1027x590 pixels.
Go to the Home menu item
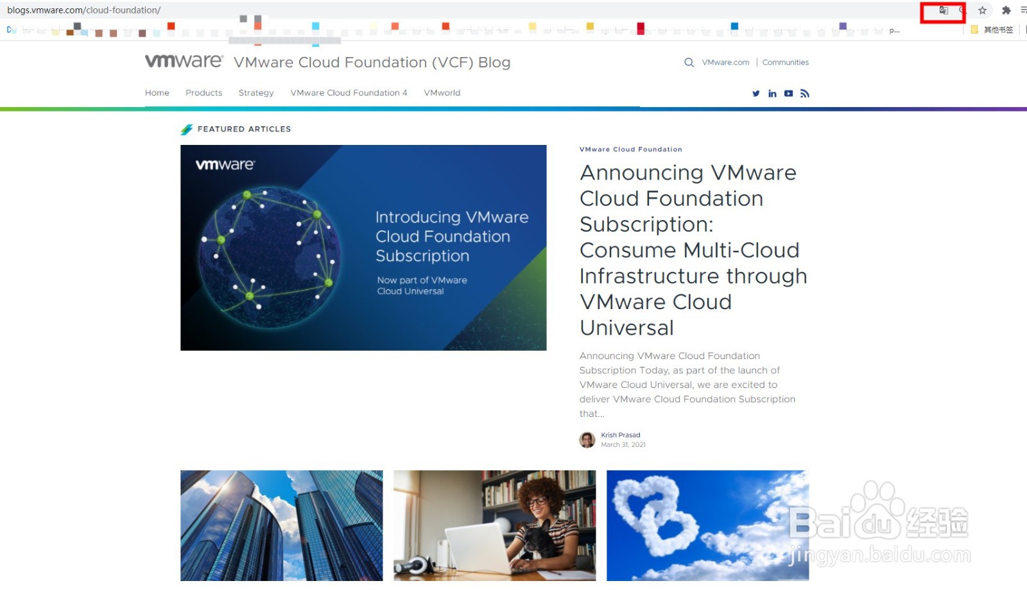tap(157, 93)
